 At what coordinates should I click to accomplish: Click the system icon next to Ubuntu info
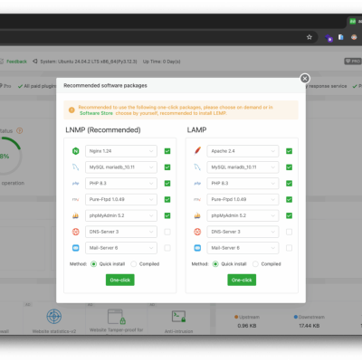35,62
